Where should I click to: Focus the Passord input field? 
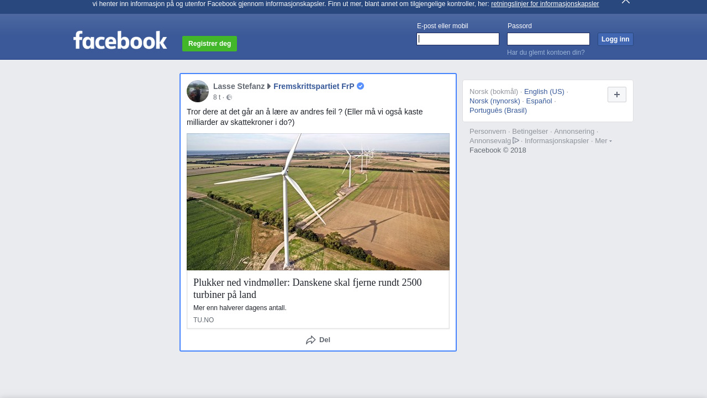548,39
